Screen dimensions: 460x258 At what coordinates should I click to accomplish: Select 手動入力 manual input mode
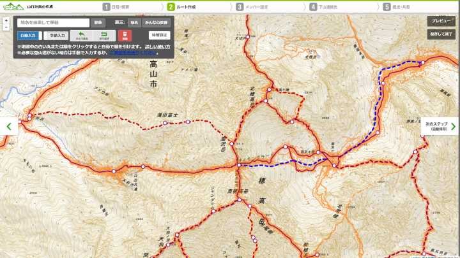pos(57,36)
